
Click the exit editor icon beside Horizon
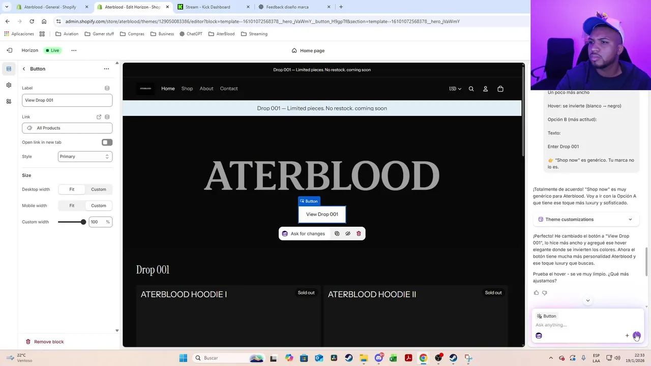click(x=9, y=50)
